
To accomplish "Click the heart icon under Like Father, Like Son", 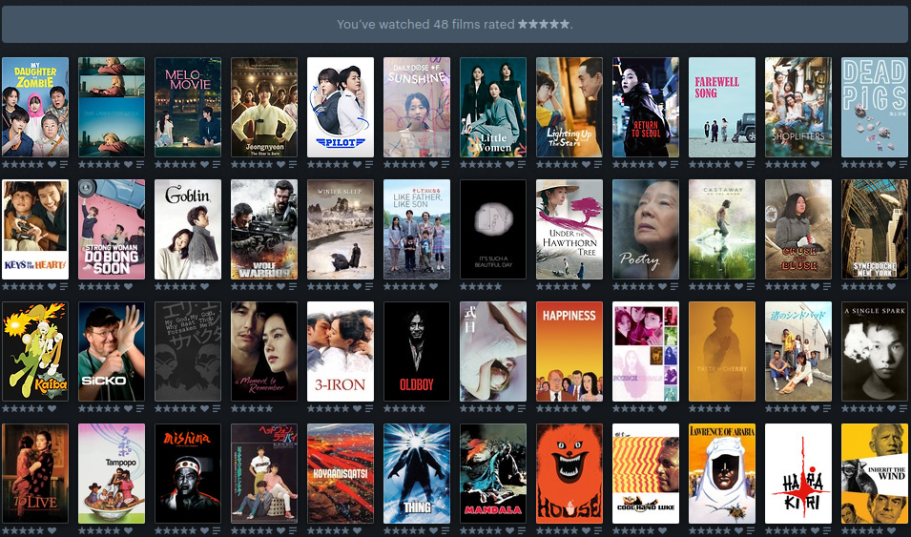I will click(433, 286).
